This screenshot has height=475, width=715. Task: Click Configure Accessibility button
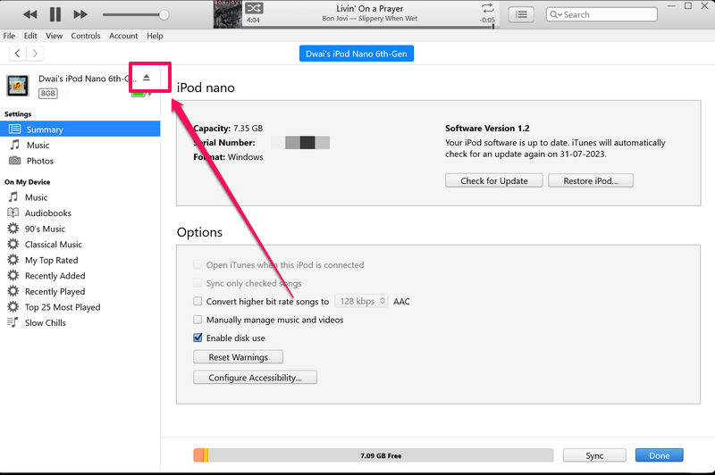[255, 378]
